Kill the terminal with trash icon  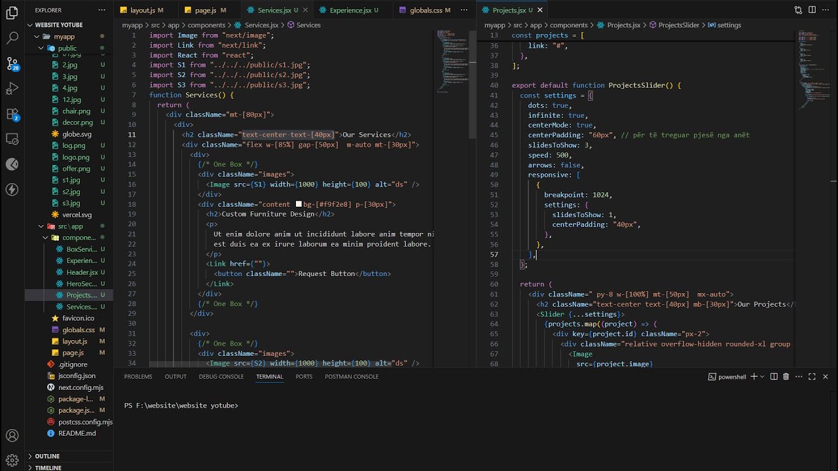(786, 377)
